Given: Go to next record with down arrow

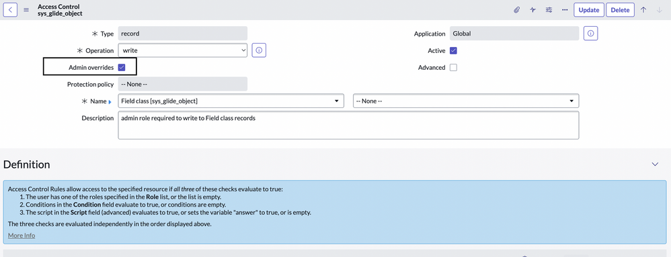Looking at the screenshot, I should coord(659,10).
